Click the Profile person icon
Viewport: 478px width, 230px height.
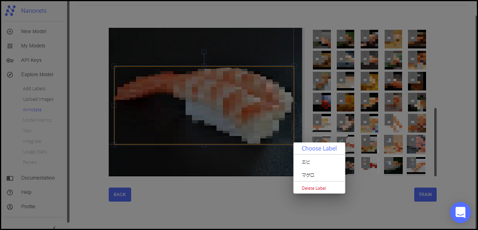click(10, 207)
